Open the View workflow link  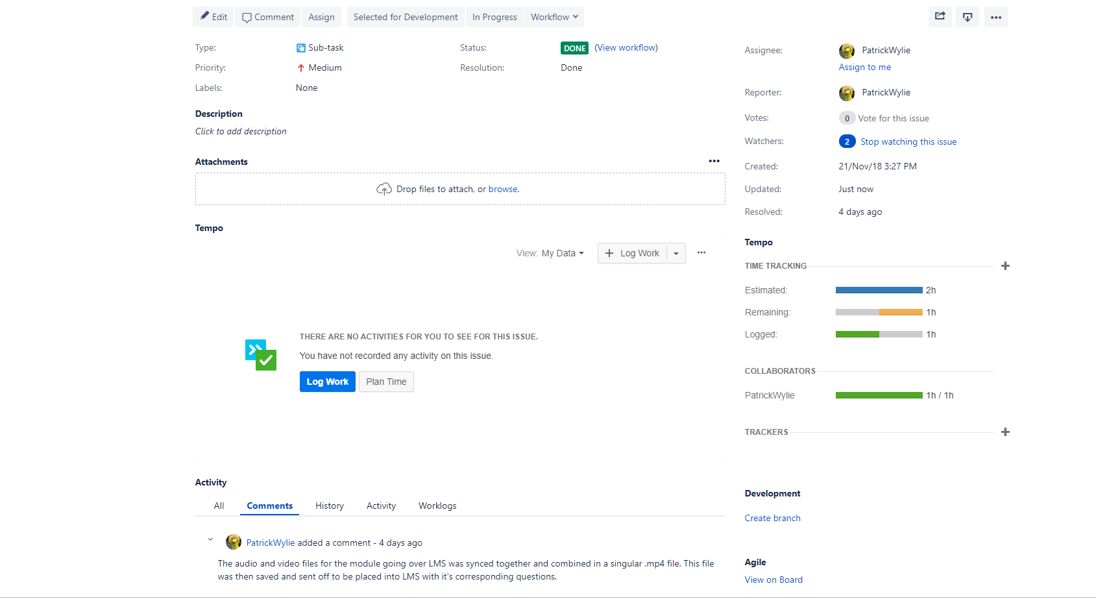[626, 48]
